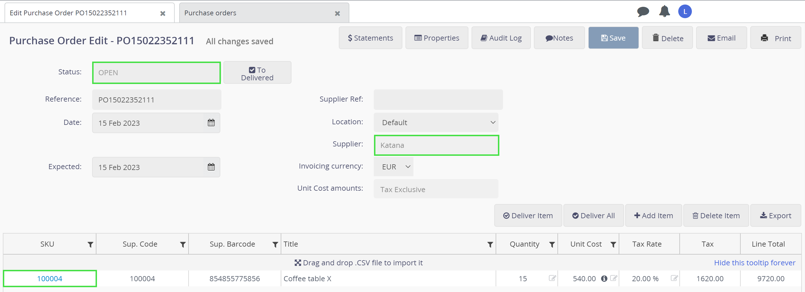Viewport: 805px width, 292px height.
Task: Open the chat messages icon
Action: click(x=643, y=12)
